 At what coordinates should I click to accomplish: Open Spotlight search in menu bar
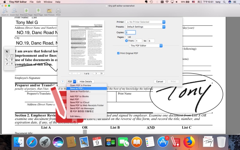click(x=224, y=2)
